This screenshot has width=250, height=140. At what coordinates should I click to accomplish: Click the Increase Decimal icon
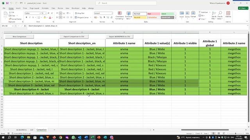[x=108, y=17]
